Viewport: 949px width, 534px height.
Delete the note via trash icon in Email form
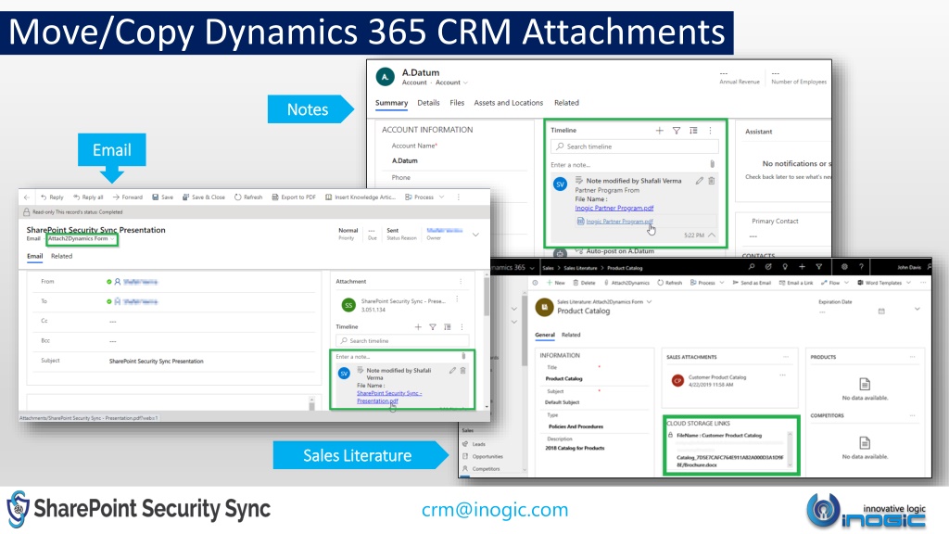pos(463,371)
